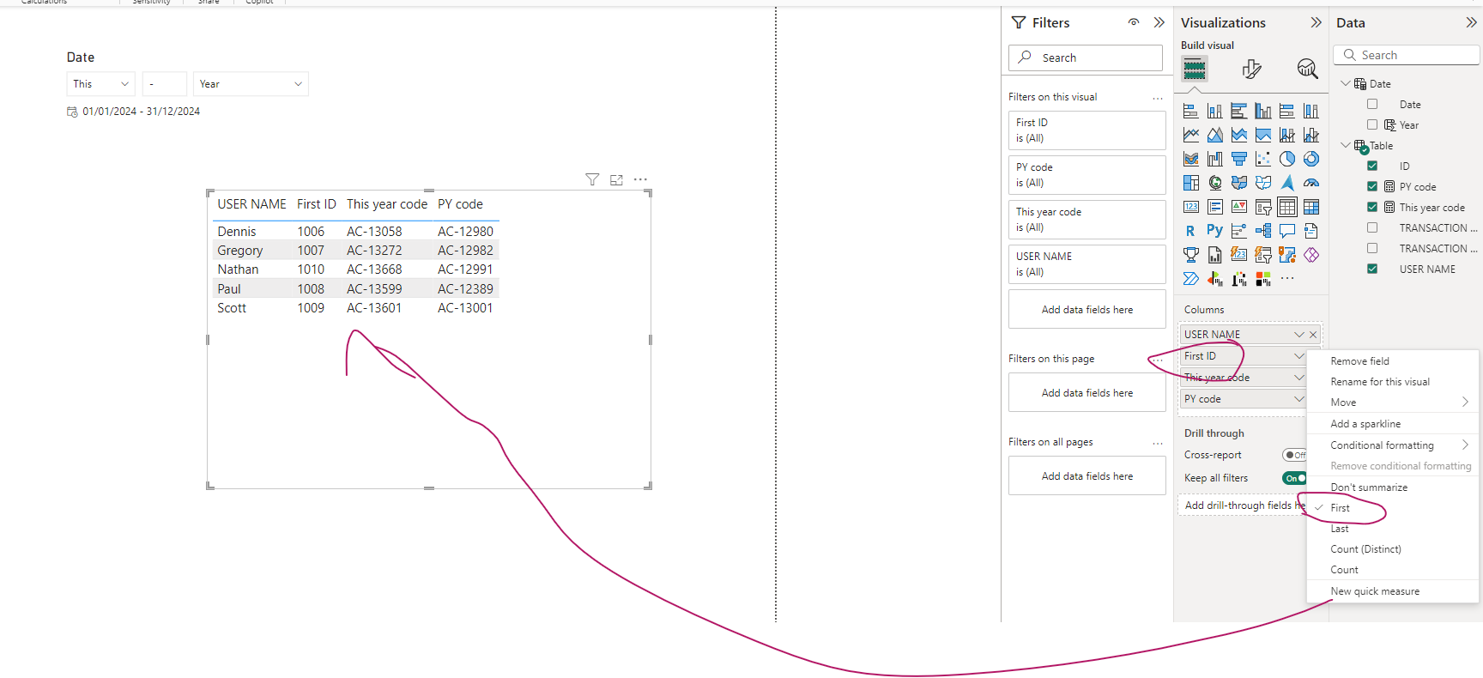Uncheck the USER NAME field checkbox
The width and height of the screenshot is (1483, 678).
(1372, 269)
